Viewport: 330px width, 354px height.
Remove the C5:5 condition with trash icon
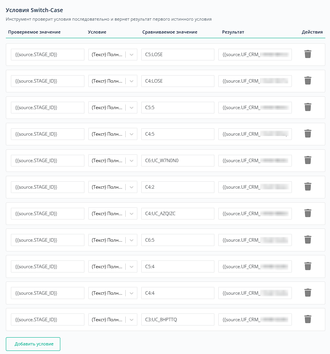tap(307, 107)
